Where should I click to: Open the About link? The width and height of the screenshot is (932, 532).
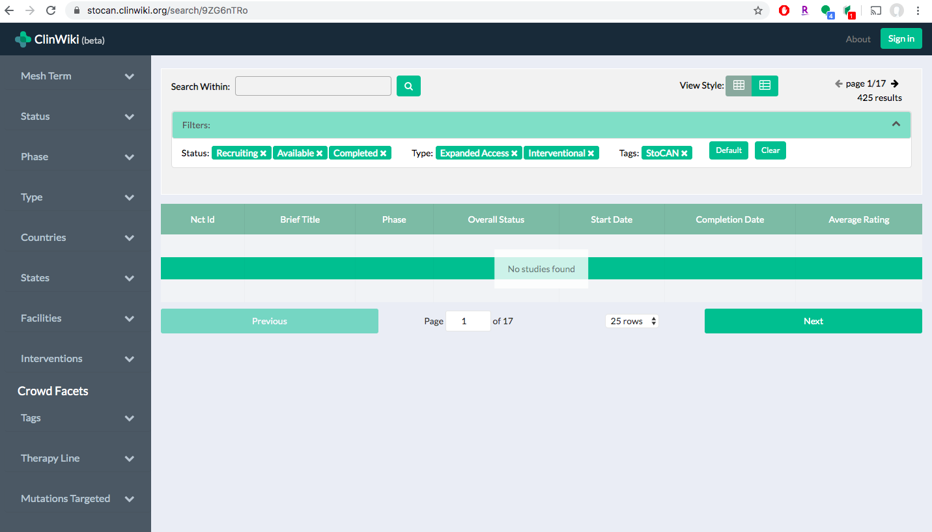click(x=858, y=39)
